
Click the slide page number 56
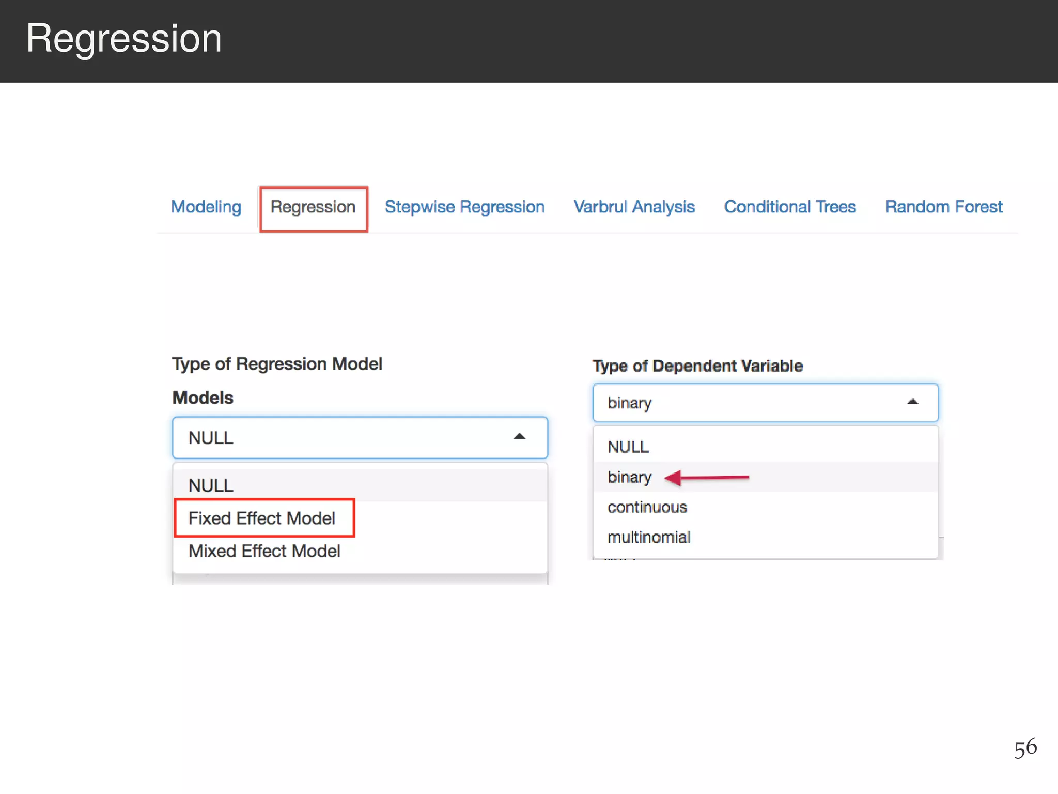click(1025, 747)
